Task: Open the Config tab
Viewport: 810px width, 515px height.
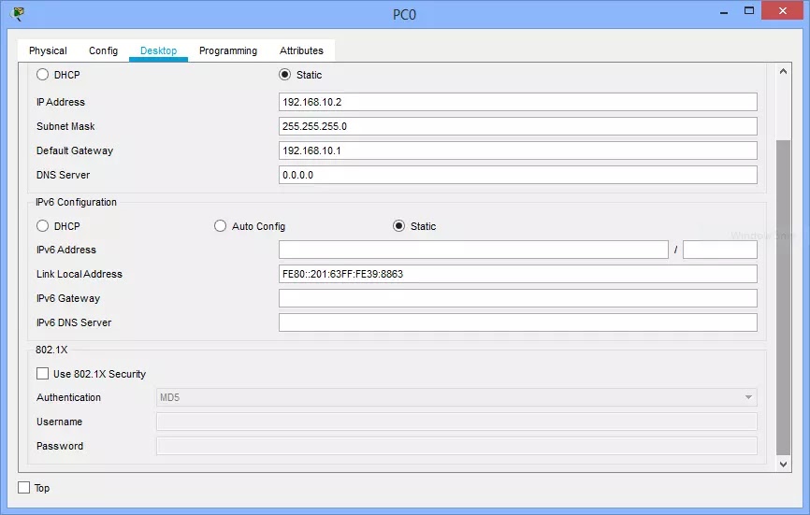Action: click(103, 50)
